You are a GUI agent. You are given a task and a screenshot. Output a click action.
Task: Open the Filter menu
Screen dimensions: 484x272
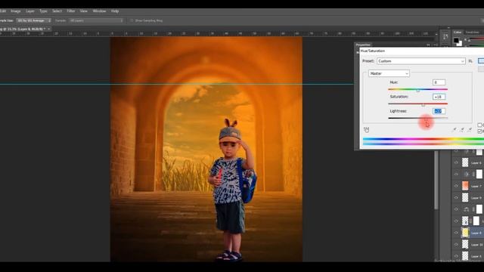pyautogui.click(x=70, y=11)
